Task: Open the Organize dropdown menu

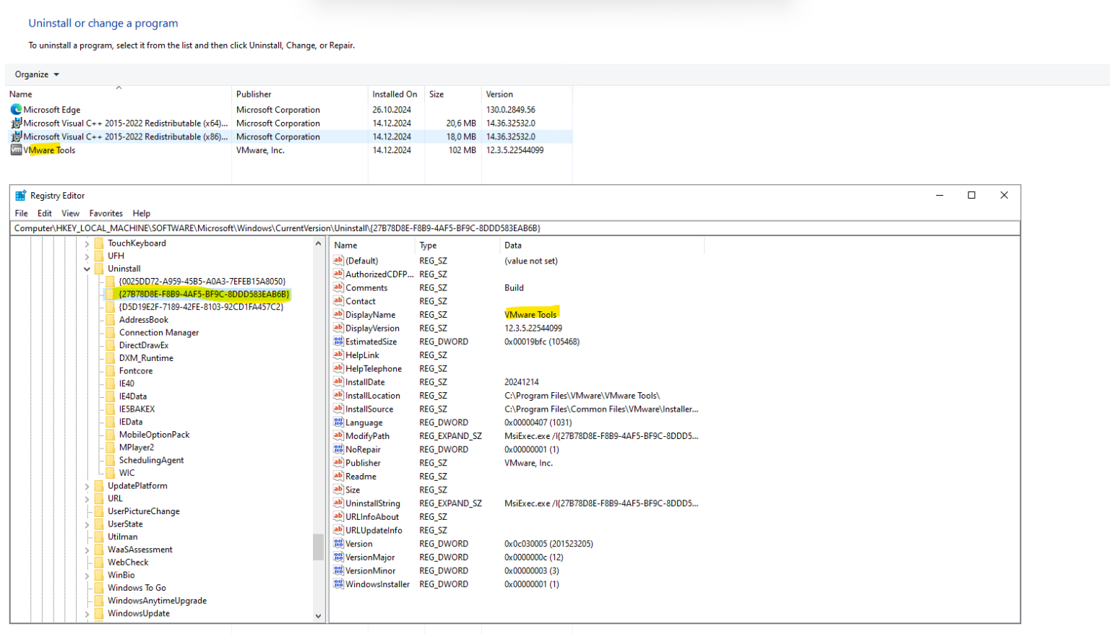Action: [x=33, y=74]
